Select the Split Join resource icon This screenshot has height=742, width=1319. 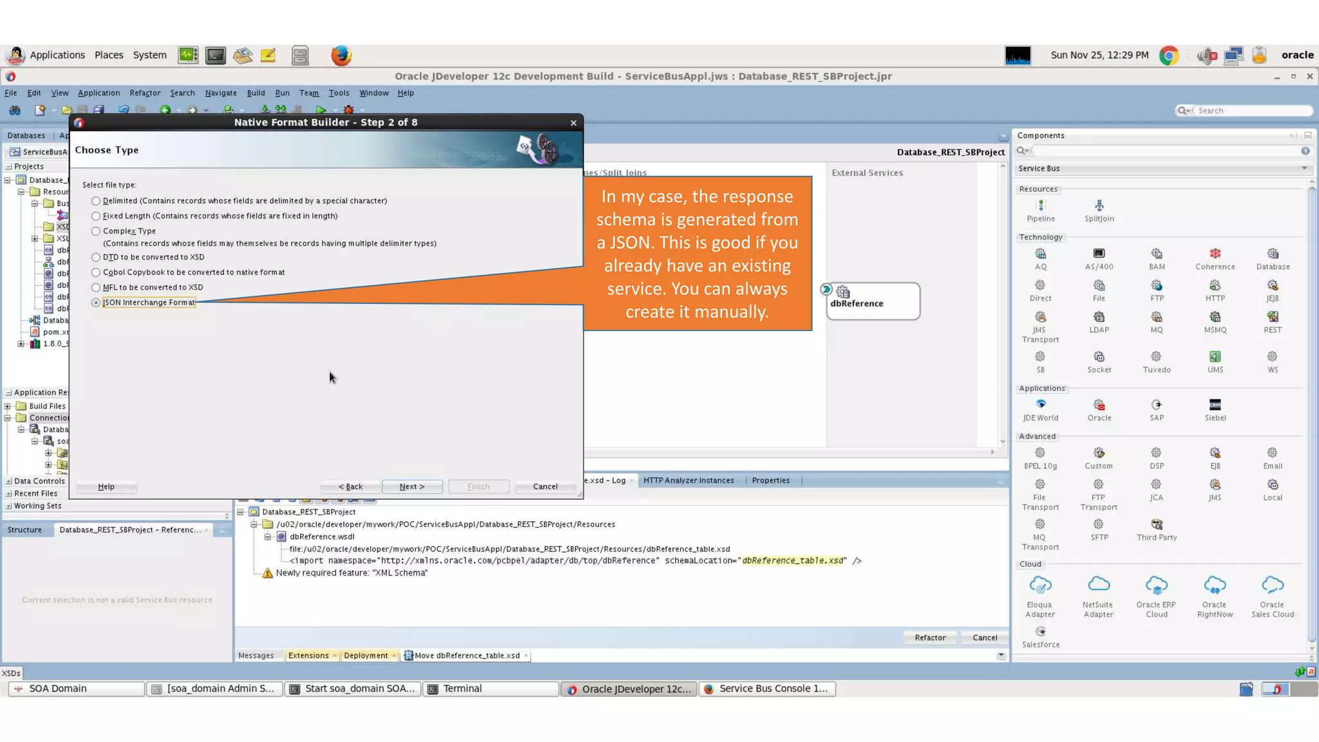1099,206
